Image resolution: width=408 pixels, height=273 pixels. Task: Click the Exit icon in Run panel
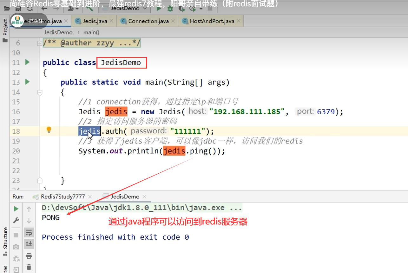click(16, 270)
